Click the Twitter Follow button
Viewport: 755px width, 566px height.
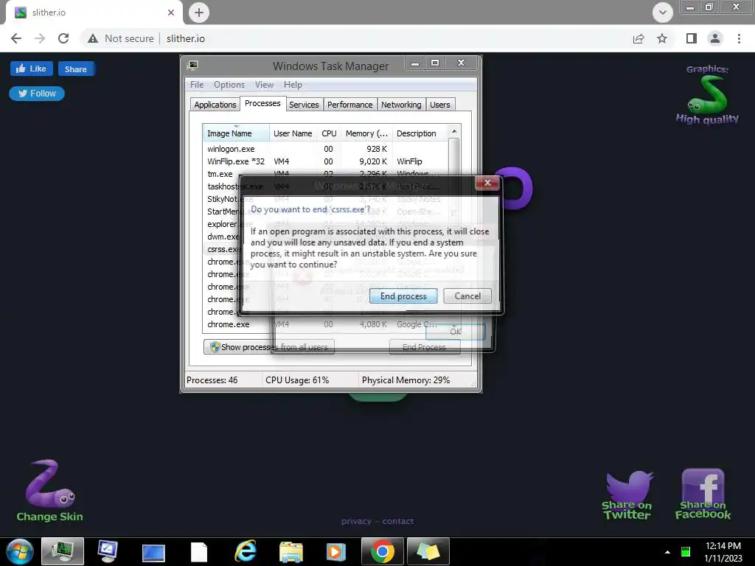click(37, 94)
